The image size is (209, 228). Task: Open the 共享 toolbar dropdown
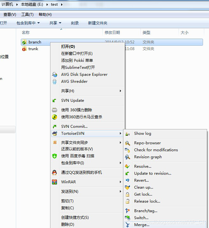(x=60, y=23)
